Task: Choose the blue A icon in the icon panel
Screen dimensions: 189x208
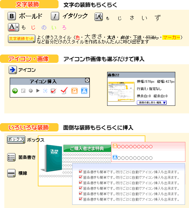Action: click(84, 91)
